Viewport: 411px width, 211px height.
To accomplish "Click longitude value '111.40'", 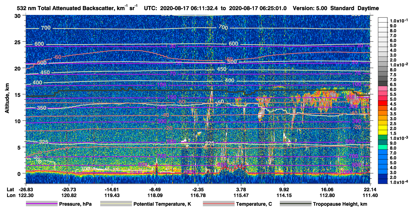I will [x=370, y=195].
